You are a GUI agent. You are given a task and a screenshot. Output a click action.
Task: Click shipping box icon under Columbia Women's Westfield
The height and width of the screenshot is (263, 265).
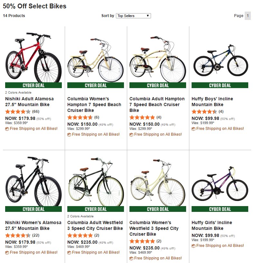tap(131, 258)
